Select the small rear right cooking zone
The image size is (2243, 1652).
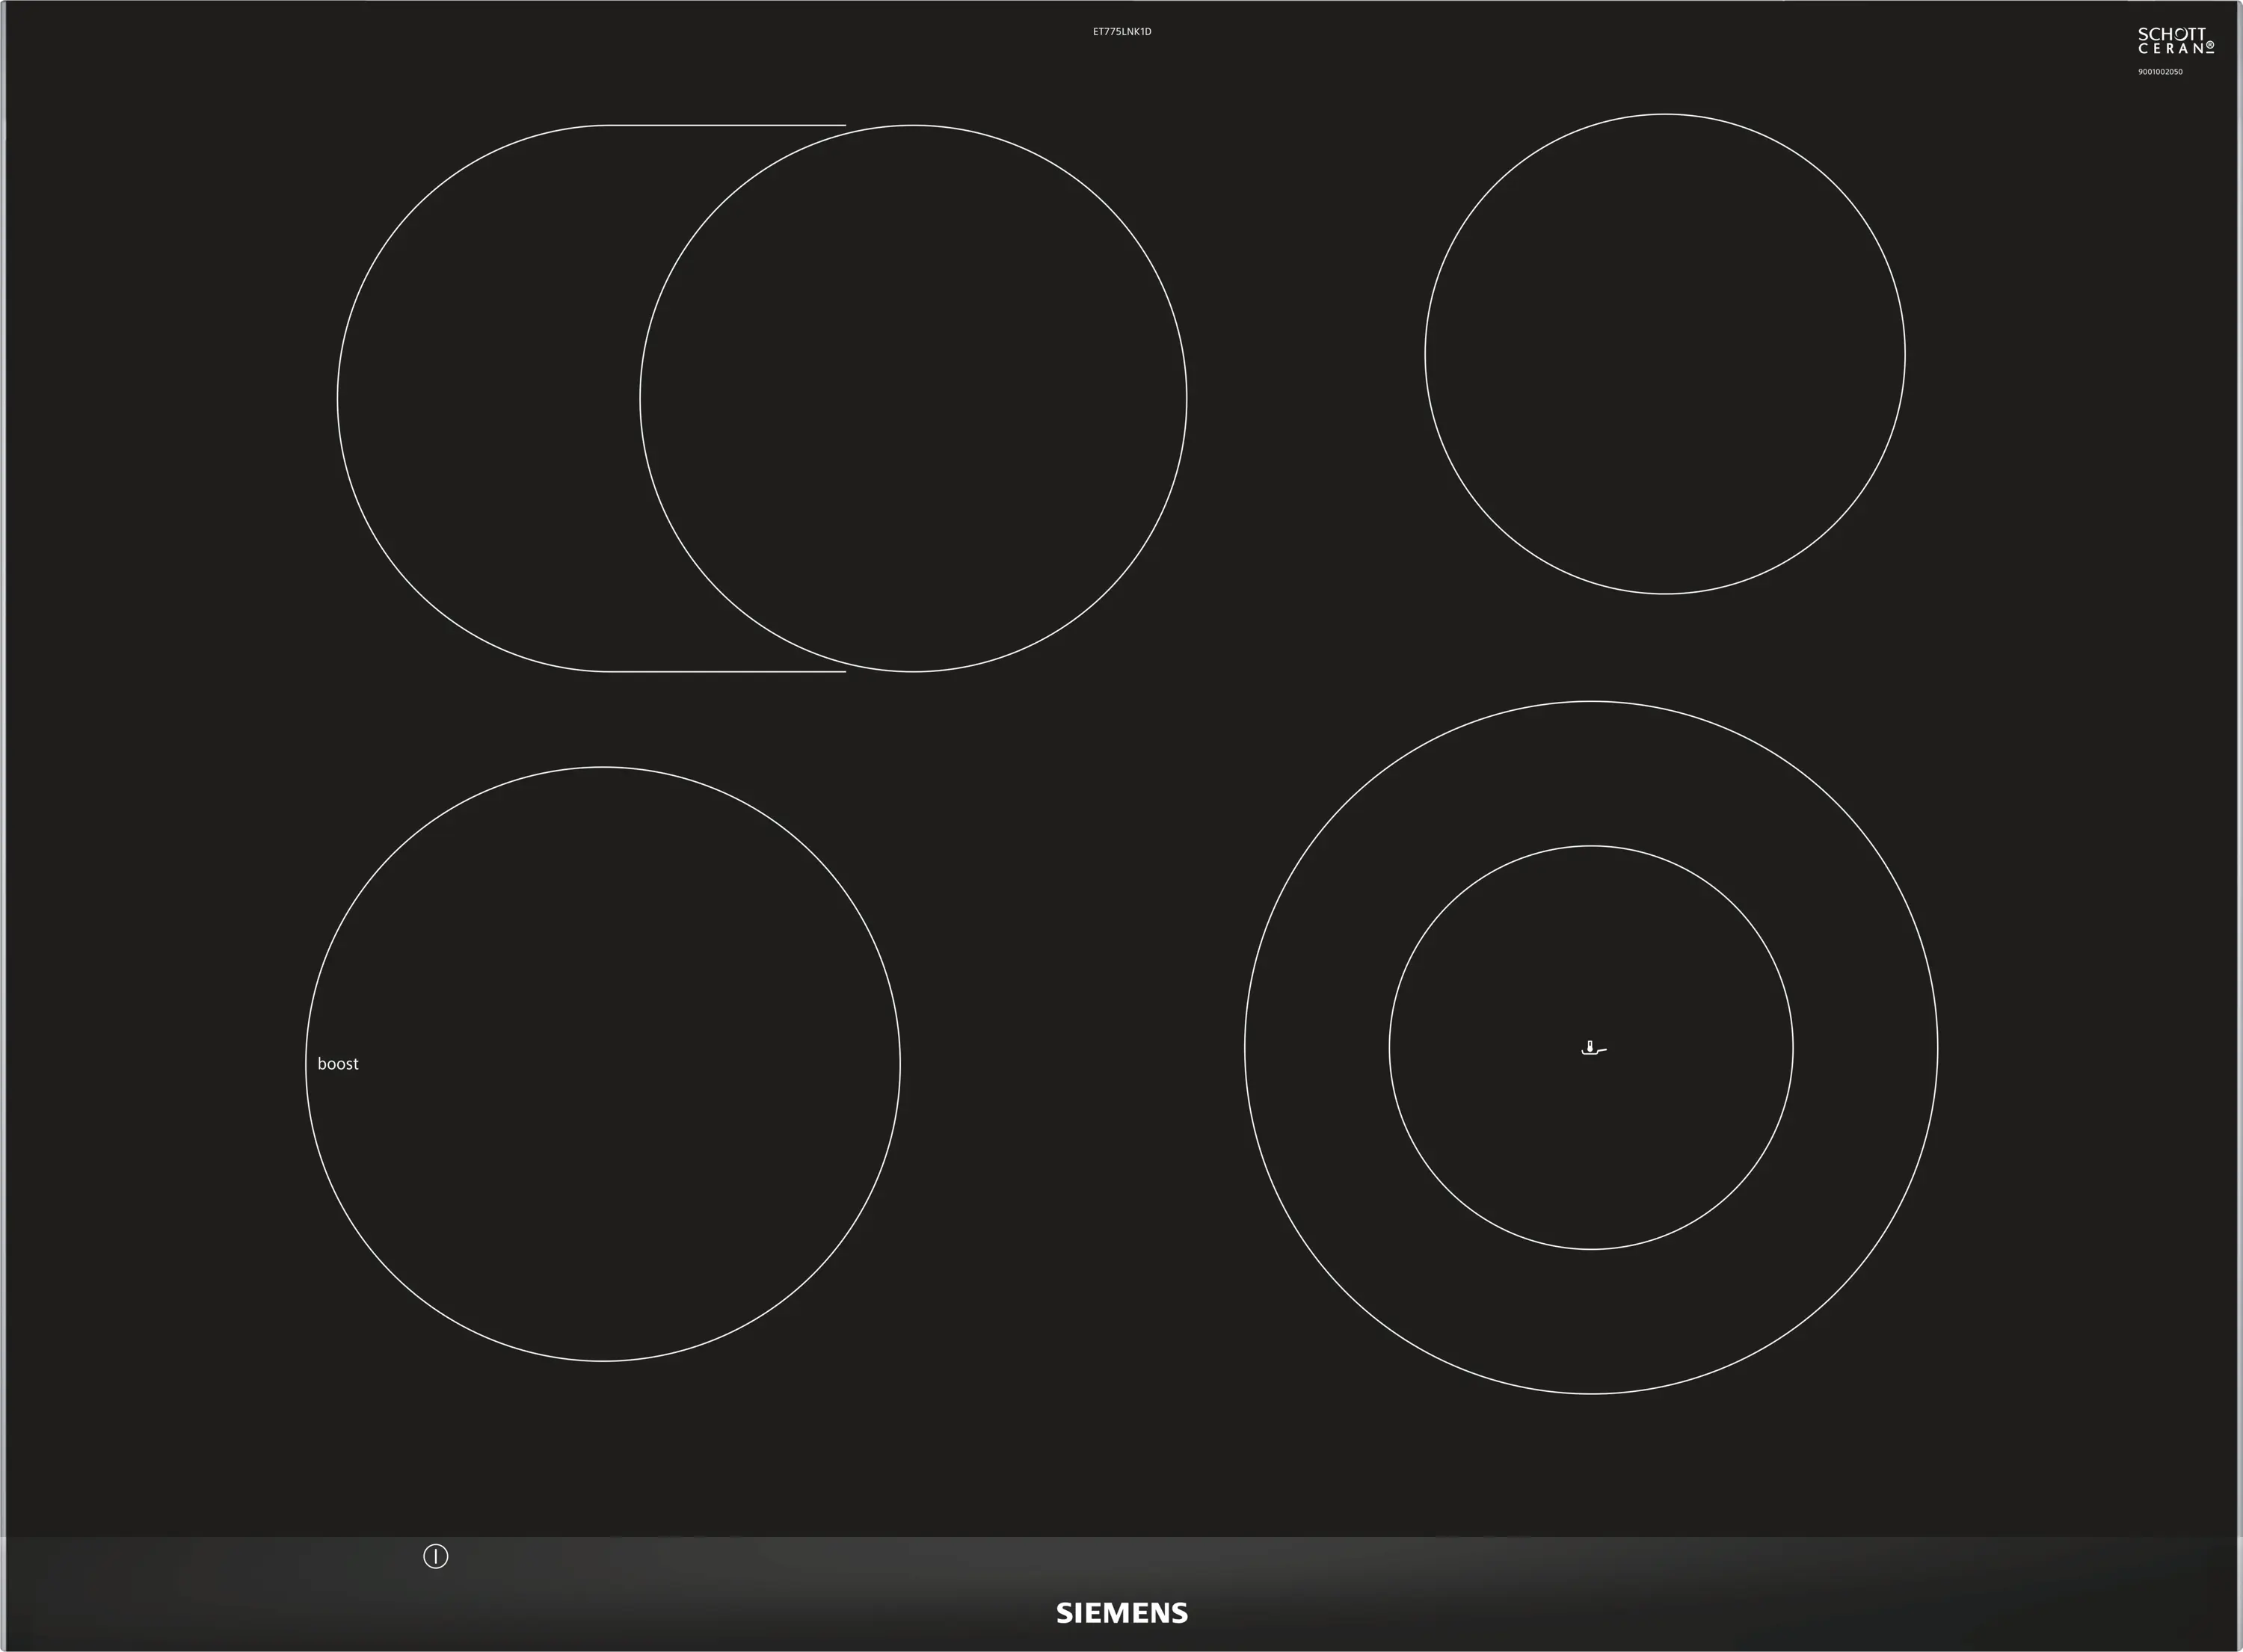tap(1664, 354)
